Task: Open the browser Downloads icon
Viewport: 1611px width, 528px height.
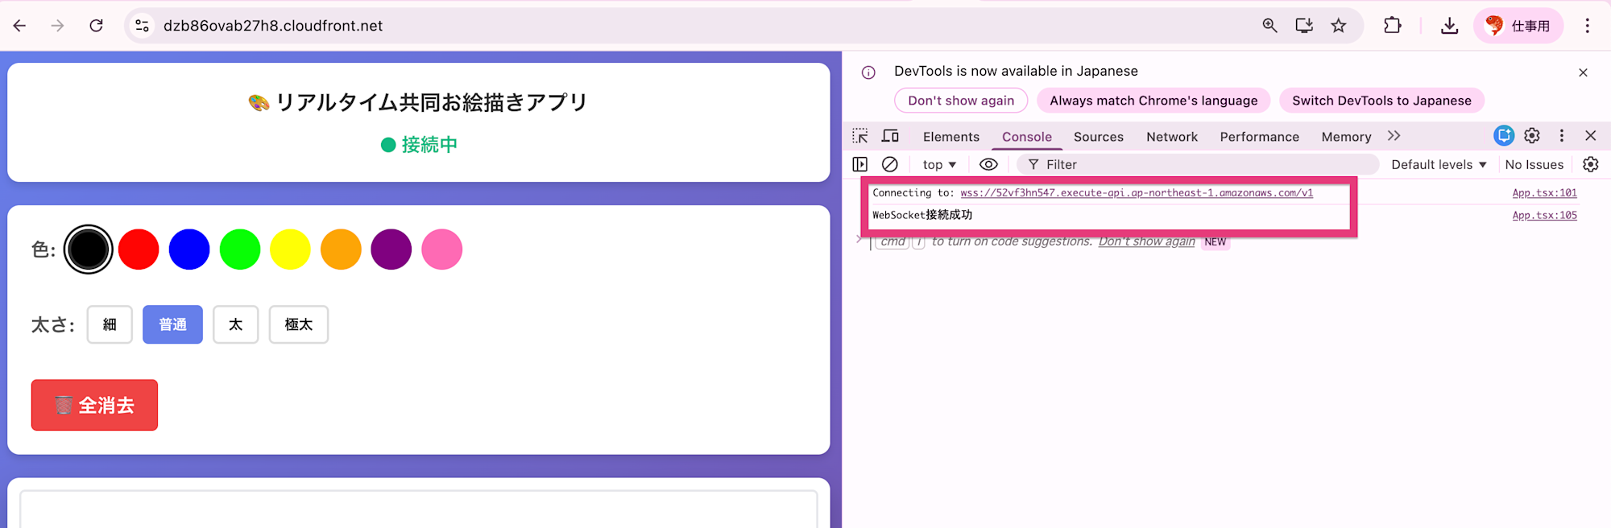Action: click(x=1449, y=26)
